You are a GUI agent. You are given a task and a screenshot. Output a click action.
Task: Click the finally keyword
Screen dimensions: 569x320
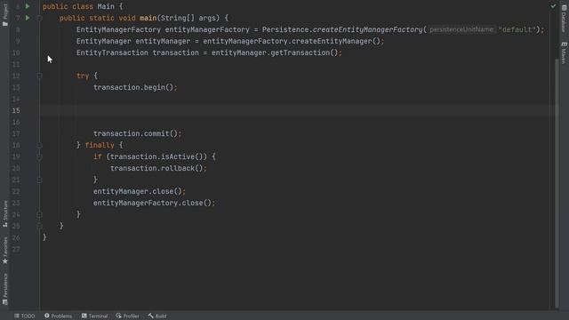pos(100,145)
